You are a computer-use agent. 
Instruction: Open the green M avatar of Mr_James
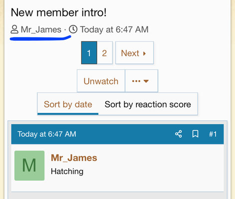29,166
